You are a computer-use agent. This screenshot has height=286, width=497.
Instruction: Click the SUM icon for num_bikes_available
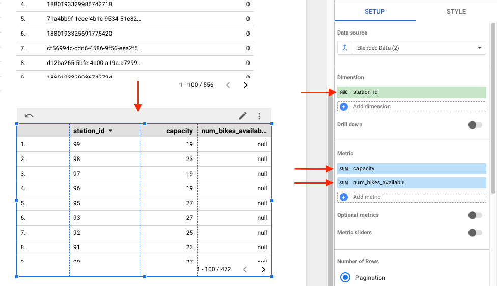[344, 183]
